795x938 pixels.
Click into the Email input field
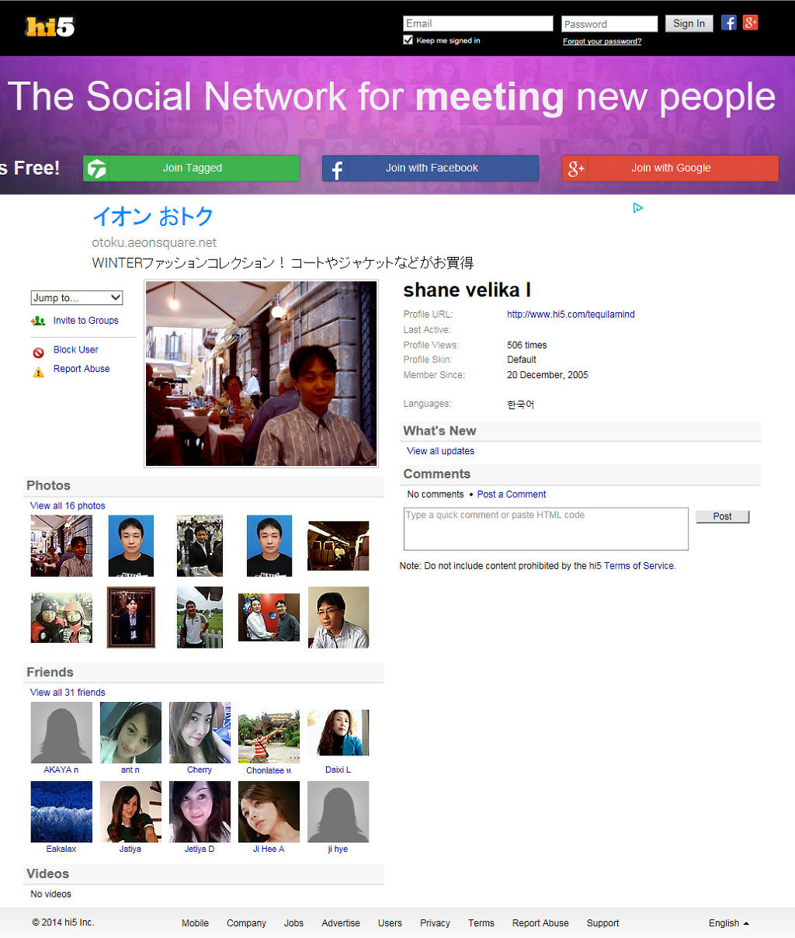pyautogui.click(x=477, y=23)
